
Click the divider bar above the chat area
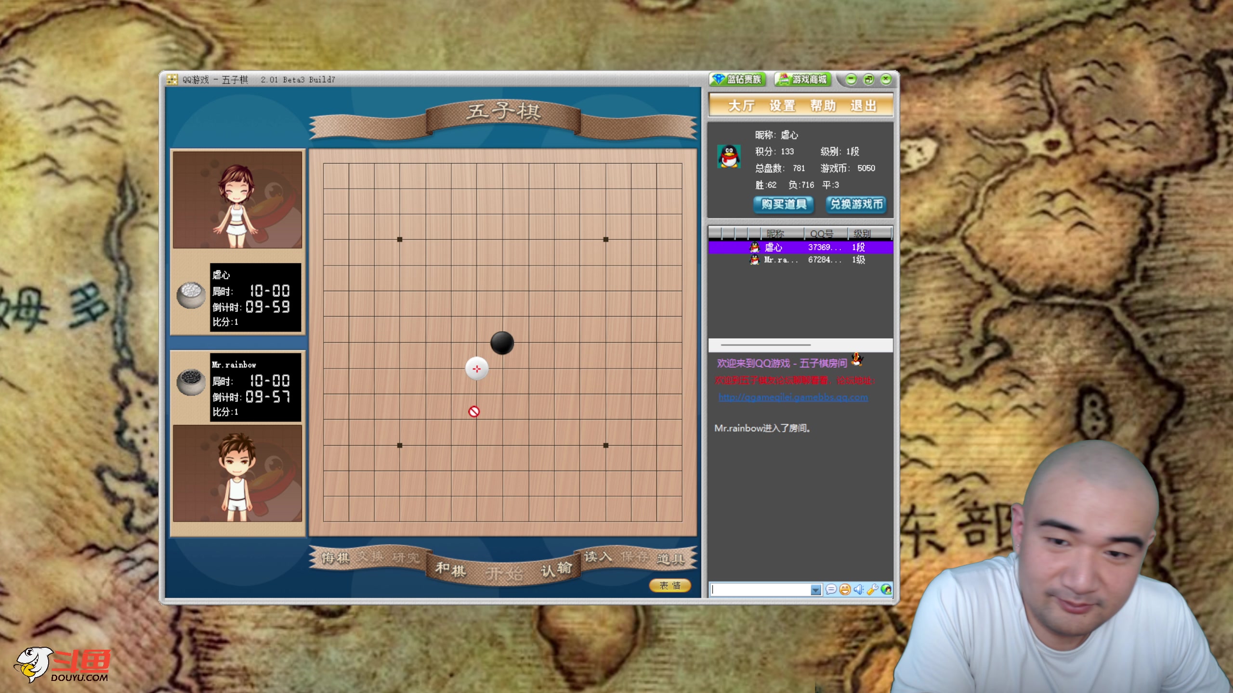[x=800, y=345]
